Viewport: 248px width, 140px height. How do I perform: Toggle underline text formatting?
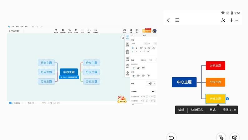[145, 48]
